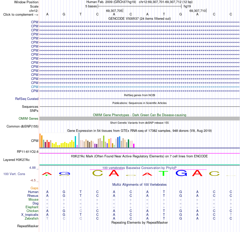Click the 69,307,710 coordinate marker
This screenshot has height=232, width=240.
pos(198,11)
